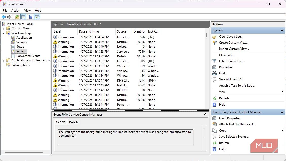Sort by the Event ID column header
Image resolution: width=286 pixels, height=161 pixels.
[138, 31]
